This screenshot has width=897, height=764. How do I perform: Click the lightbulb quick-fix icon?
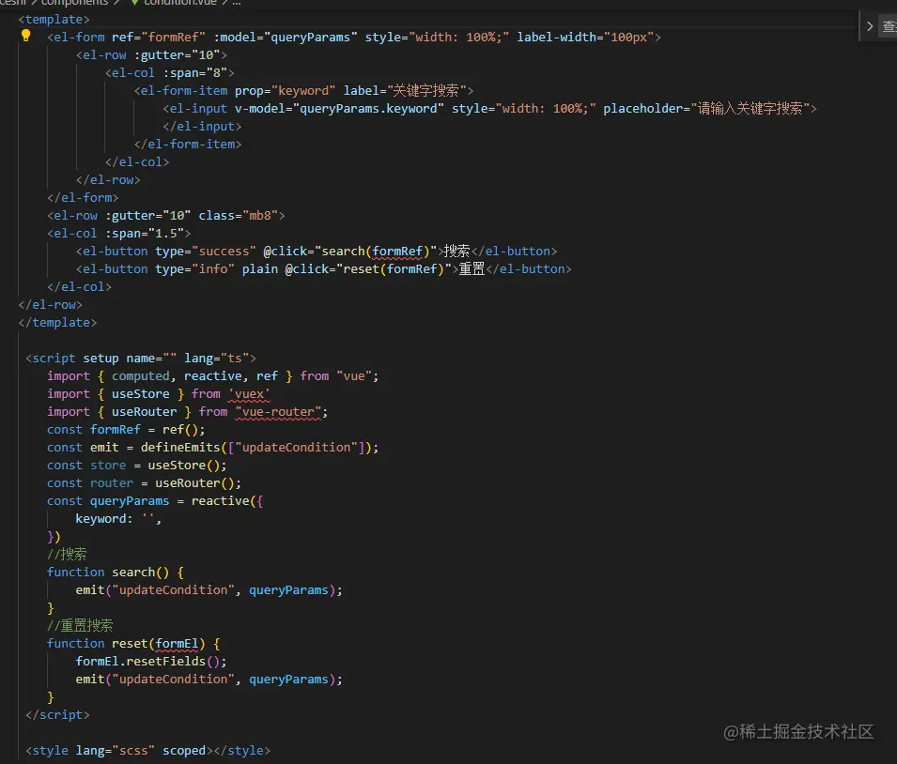pos(25,36)
